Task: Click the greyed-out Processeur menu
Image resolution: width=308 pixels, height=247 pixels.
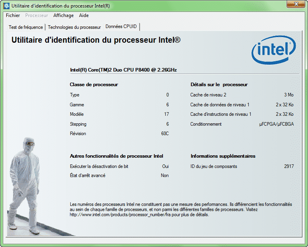Action: 37,15
